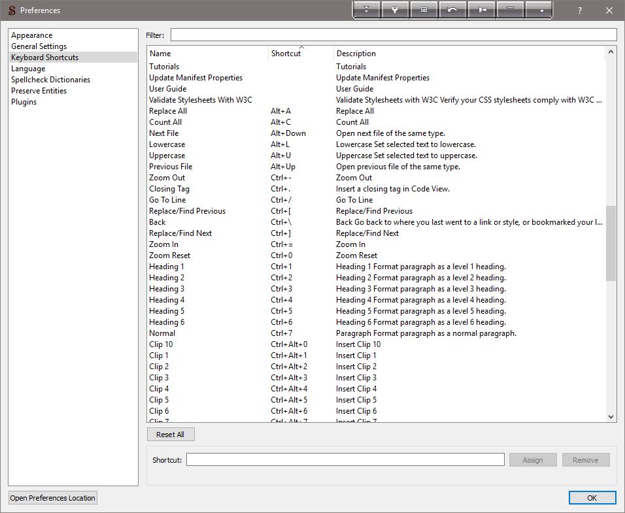This screenshot has height=513, width=625.
Task: Select the Replace All row
Action: click(376, 111)
